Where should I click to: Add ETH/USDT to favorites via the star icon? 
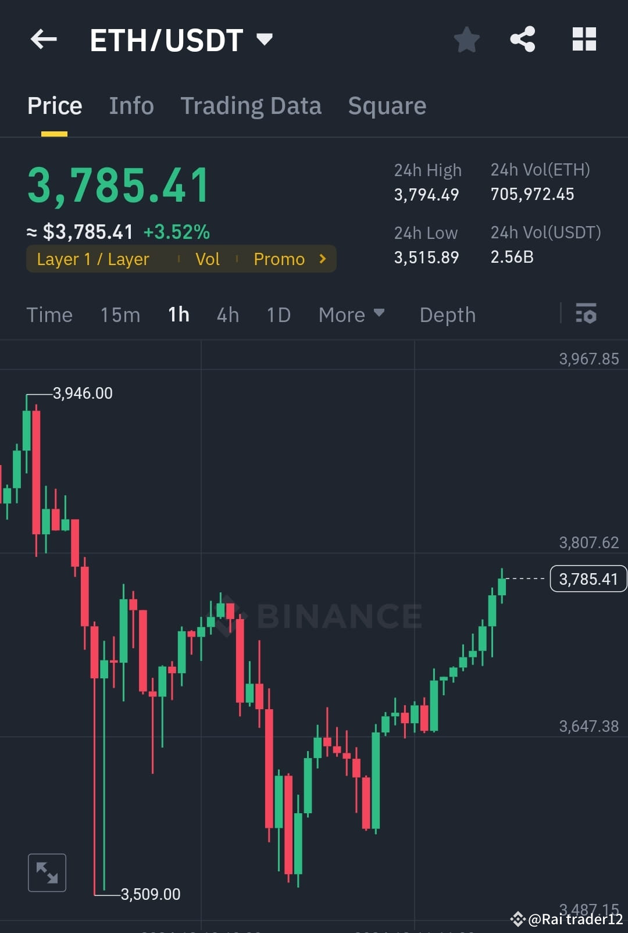tap(466, 40)
